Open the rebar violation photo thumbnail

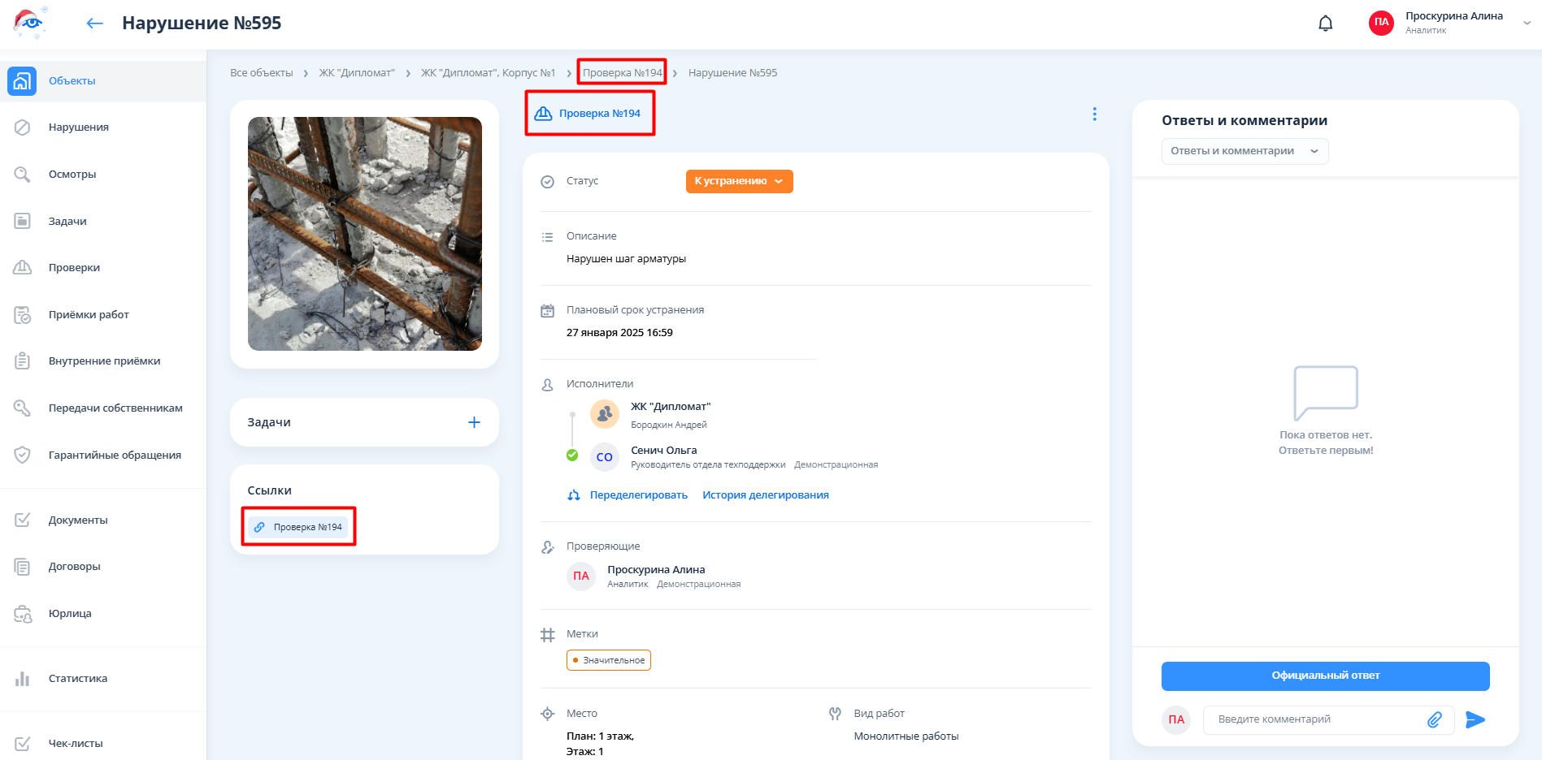[364, 234]
